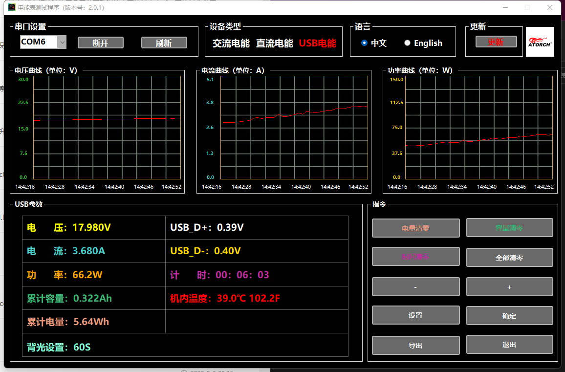Click the 串口设置 group label

30,27
